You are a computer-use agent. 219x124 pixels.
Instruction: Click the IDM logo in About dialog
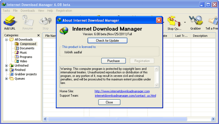coord(64,30)
